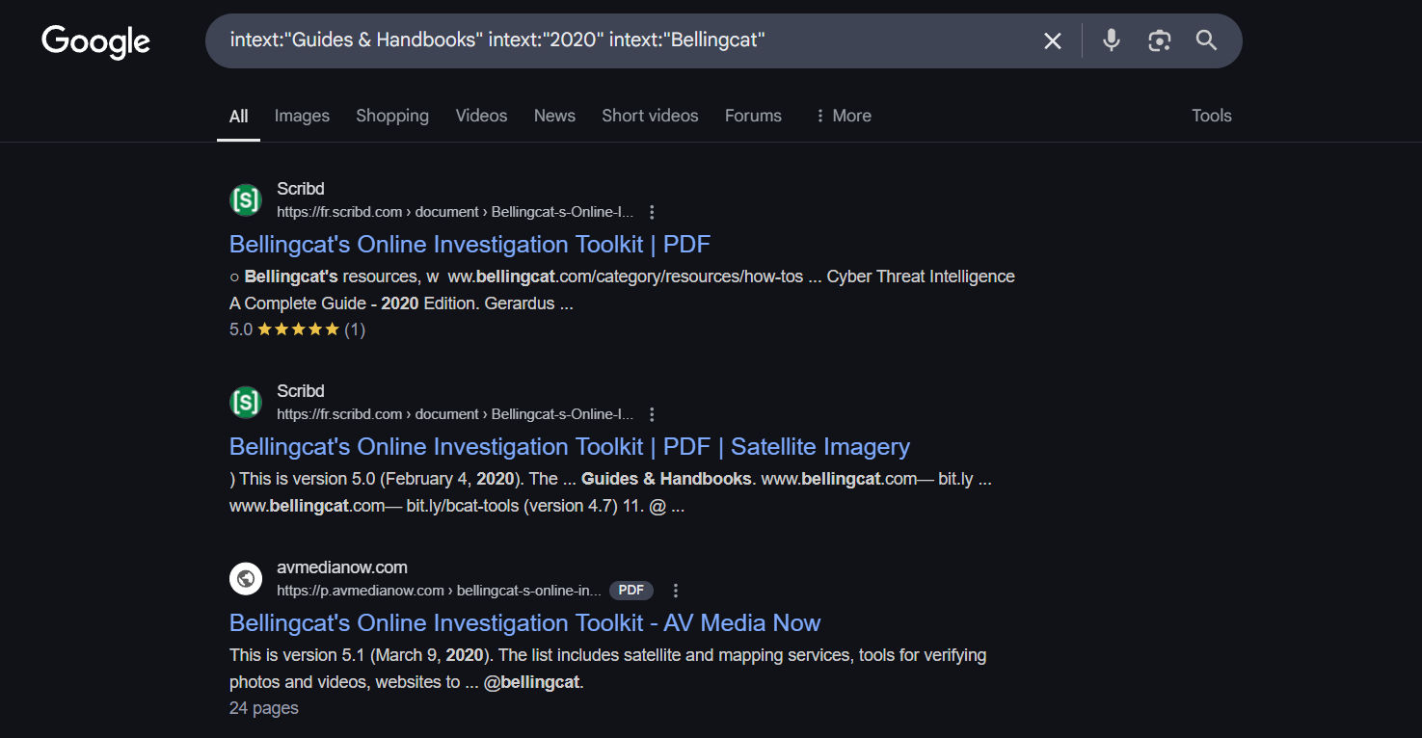
Task: Open "Bellingcat's Online Investigation Toolkit | PDF" result
Action: pos(470,244)
